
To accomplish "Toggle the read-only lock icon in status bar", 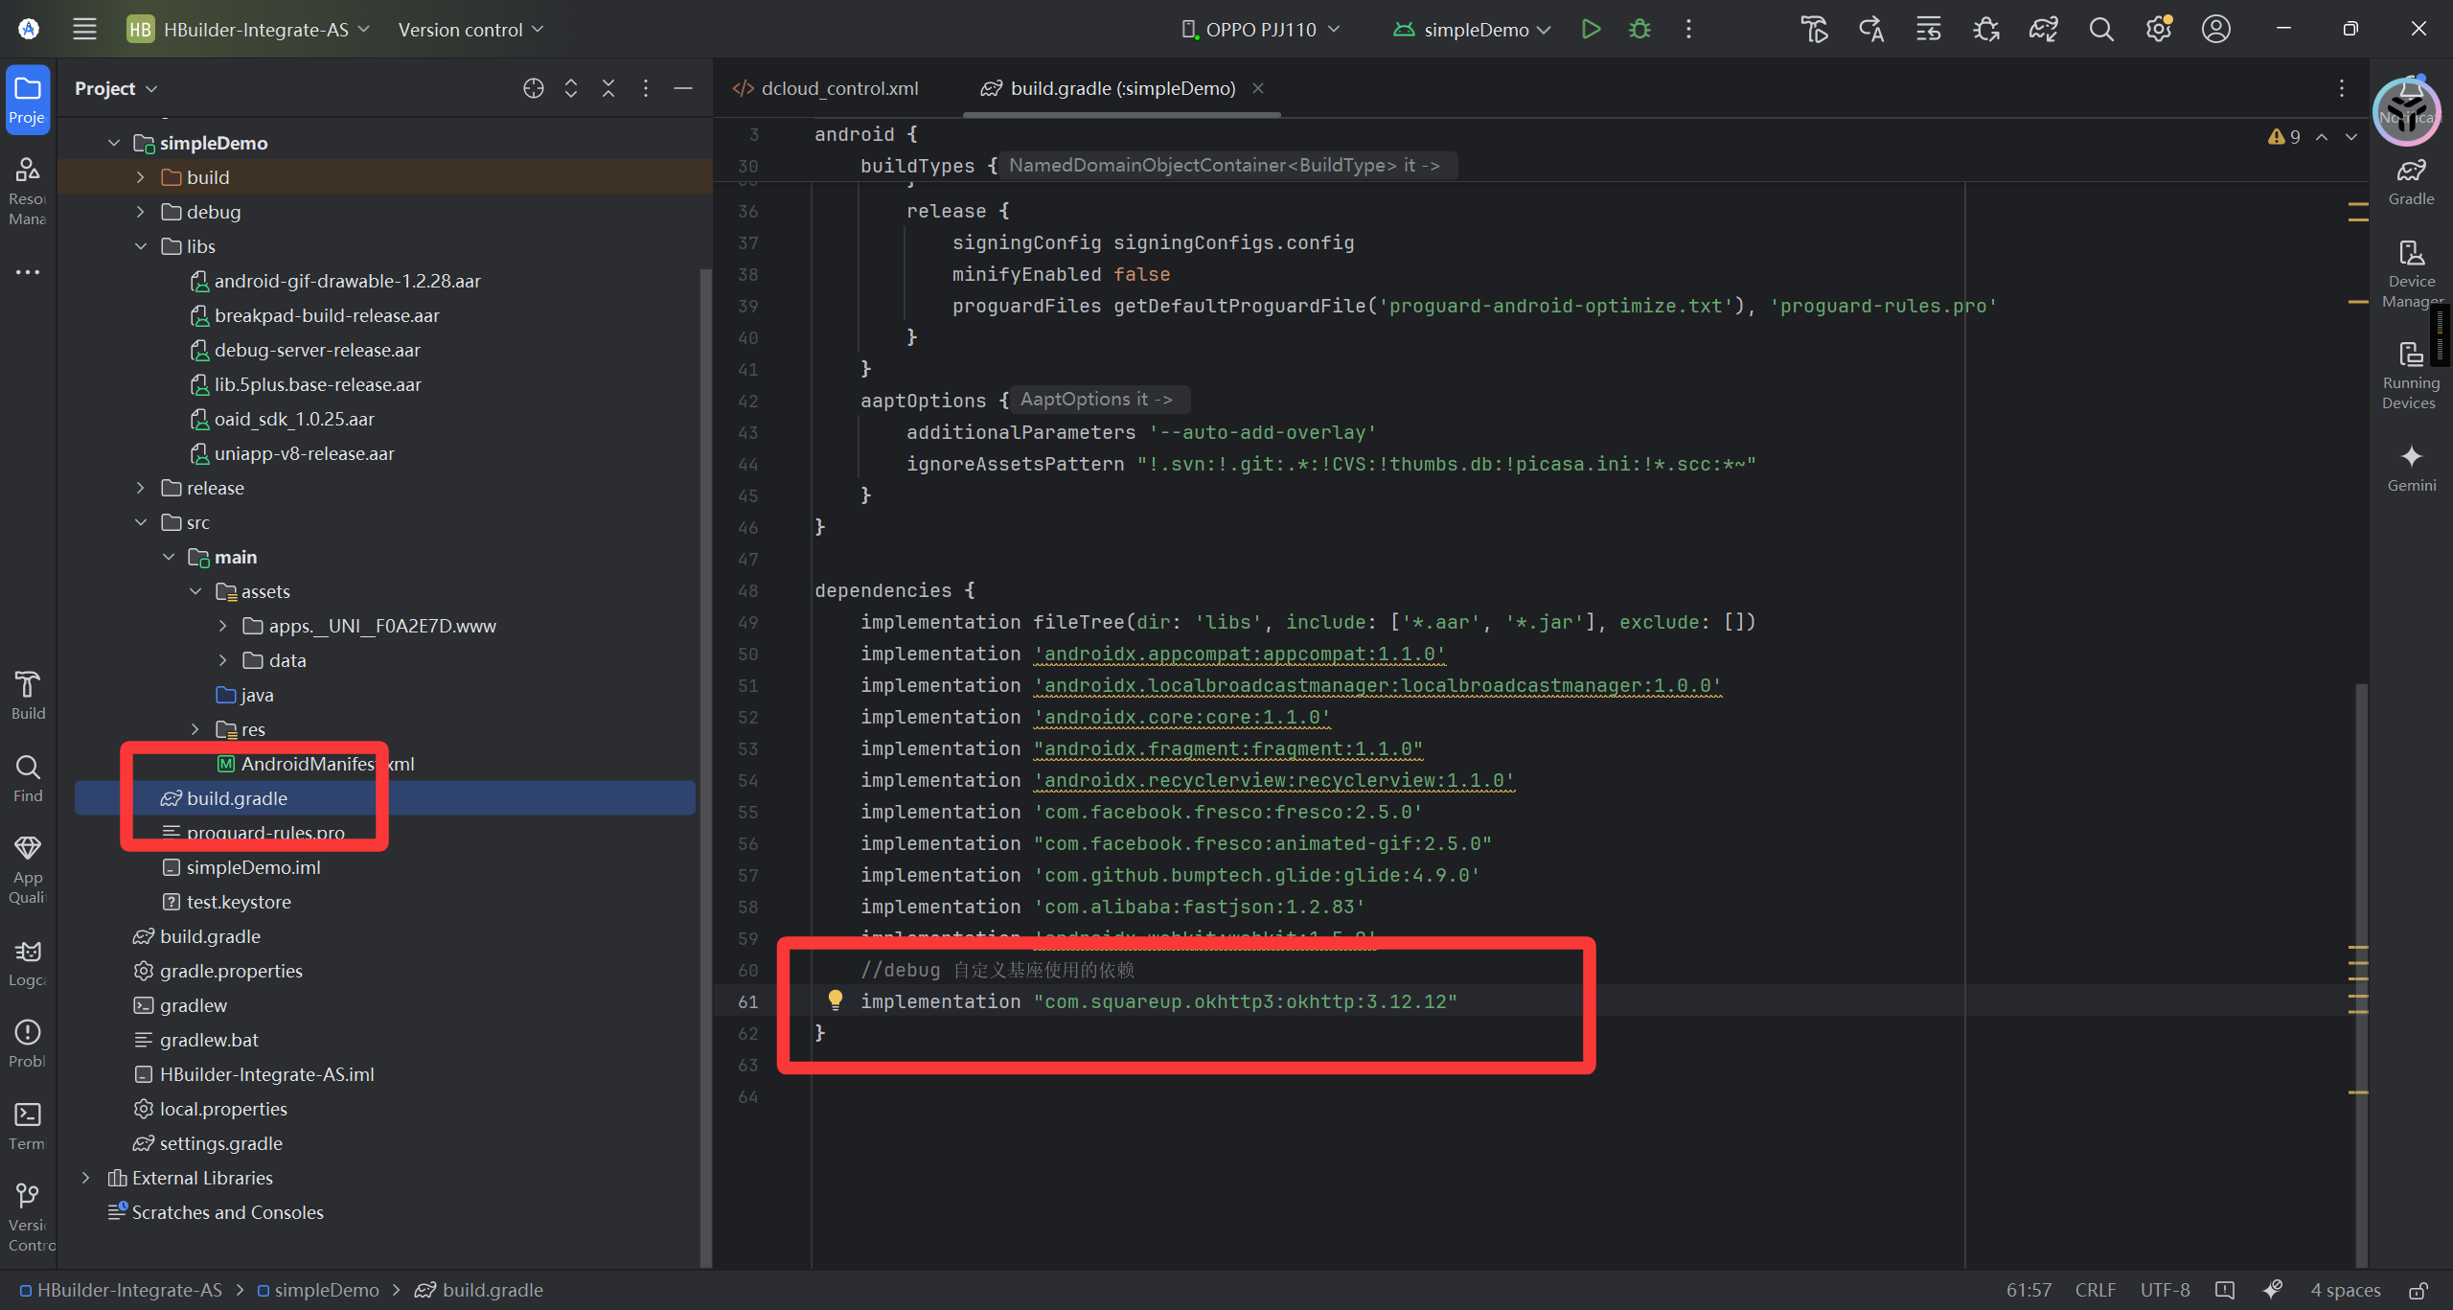I will 2419,1290.
